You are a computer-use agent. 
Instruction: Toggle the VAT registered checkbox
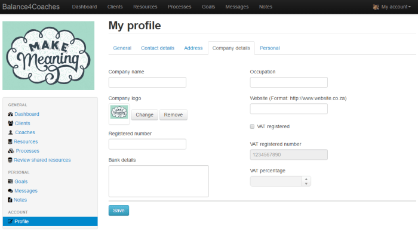pyautogui.click(x=252, y=126)
